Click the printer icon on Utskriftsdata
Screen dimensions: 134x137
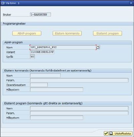[x=111, y=133]
